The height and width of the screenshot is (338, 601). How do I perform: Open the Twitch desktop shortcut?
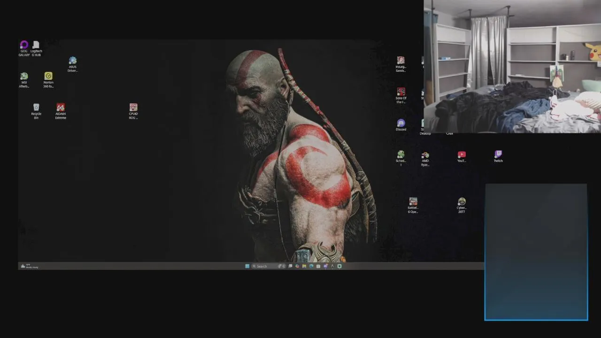[498, 156]
